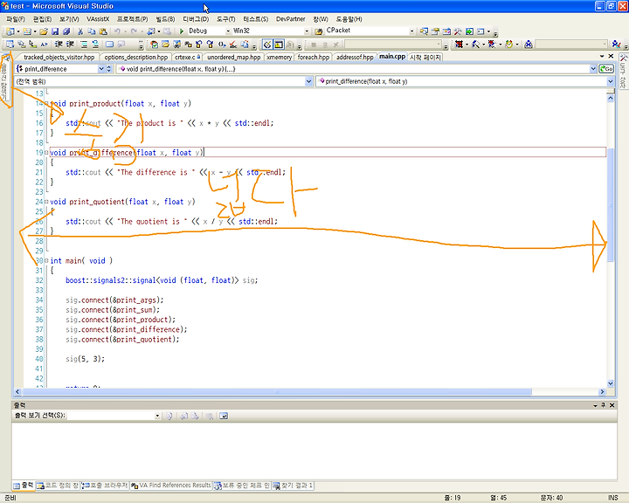This screenshot has height=503, width=629.
Task: Collapse the print_product function outline
Action: pos(46,104)
